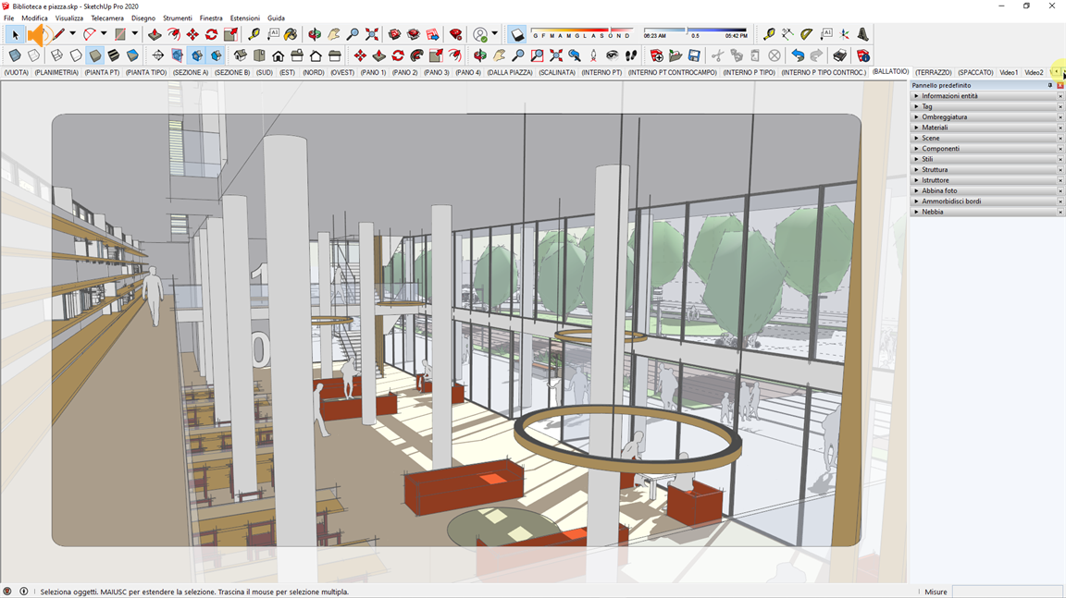Switch to the (PLANIMETRIA) scene tab
This screenshot has height=598, width=1066.
(x=56, y=72)
